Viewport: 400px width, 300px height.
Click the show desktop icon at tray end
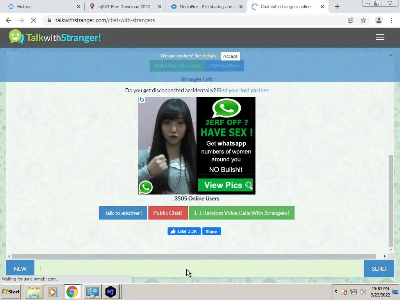point(395,291)
